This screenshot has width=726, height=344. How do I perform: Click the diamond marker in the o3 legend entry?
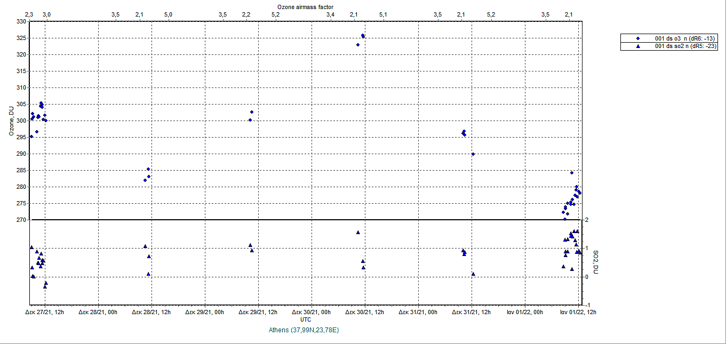coord(639,39)
